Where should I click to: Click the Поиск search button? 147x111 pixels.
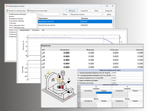click(x=65, y=14)
